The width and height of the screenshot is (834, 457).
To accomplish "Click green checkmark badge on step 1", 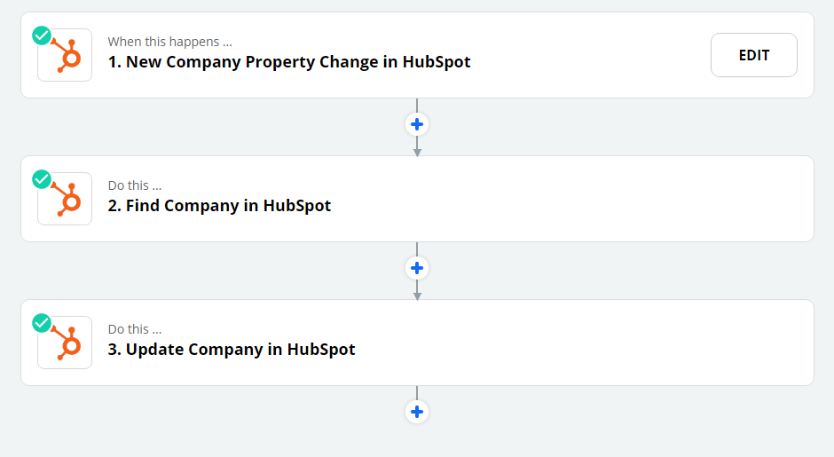I will click(42, 35).
